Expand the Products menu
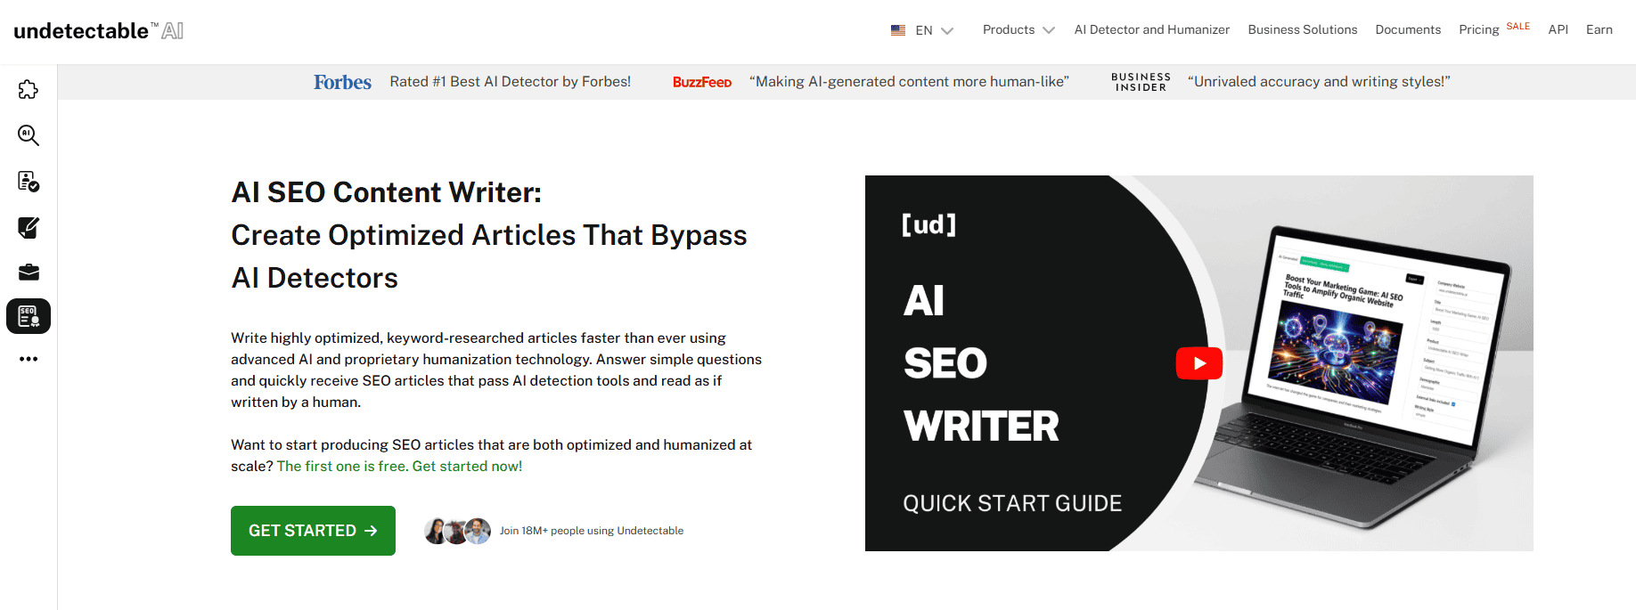This screenshot has height=610, width=1636. (1018, 29)
